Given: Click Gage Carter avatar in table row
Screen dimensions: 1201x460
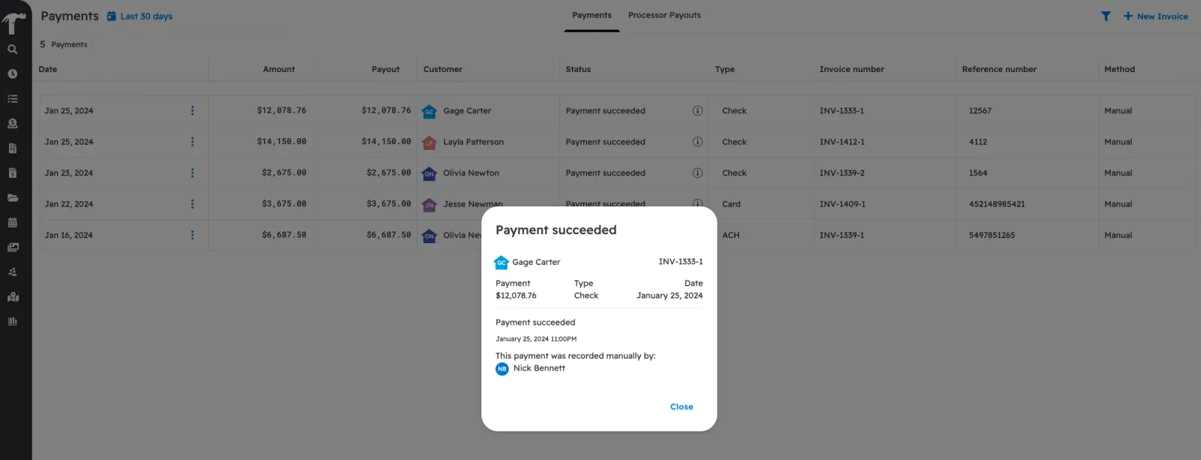Looking at the screenshot, I should [429, 111].
